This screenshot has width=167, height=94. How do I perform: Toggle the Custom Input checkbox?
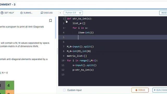(x=64, y=90)
